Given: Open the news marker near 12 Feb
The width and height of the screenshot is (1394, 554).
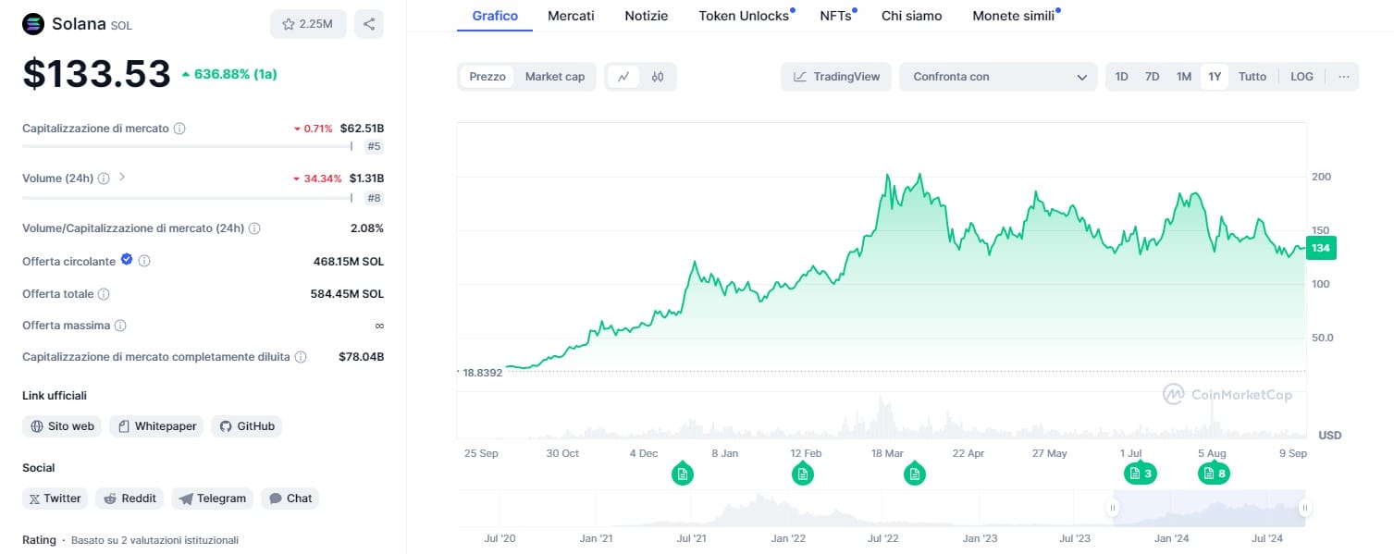Looking at the screenshot, I should 803,474.
